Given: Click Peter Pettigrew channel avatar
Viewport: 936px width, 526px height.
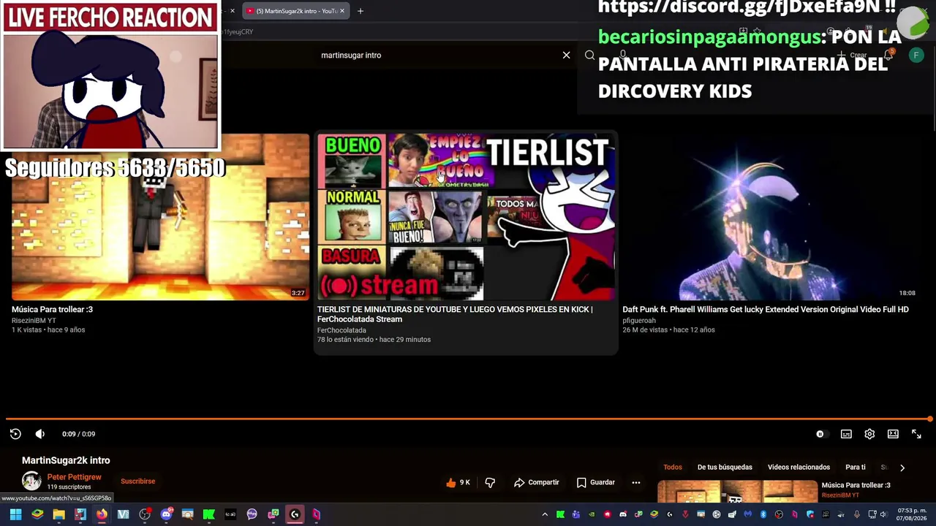Looking at the screenshot, I should pyautogui.click(x=31, y=481).
